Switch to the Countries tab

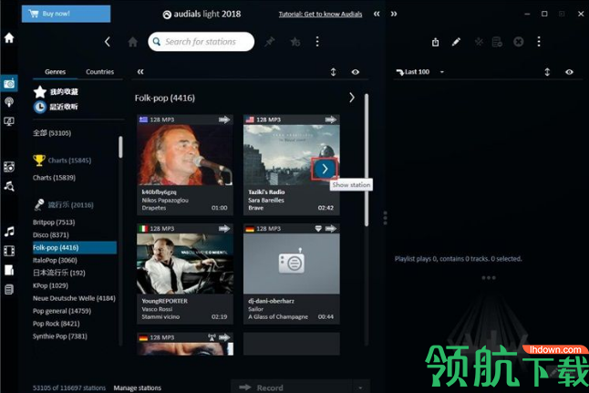[100, 72]
